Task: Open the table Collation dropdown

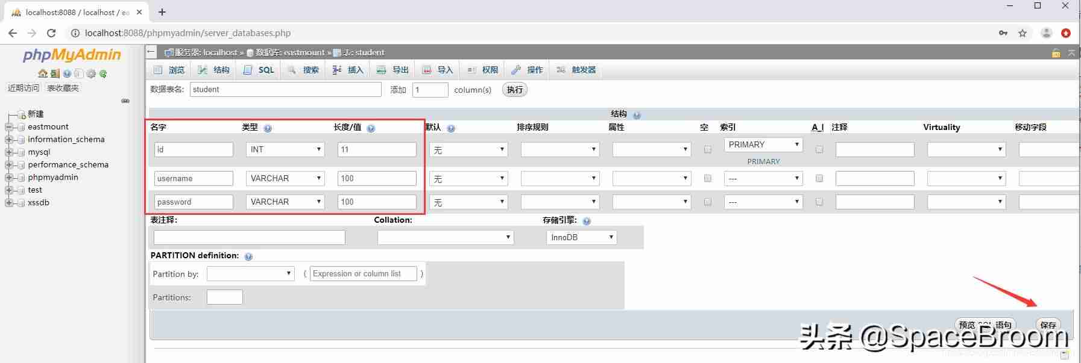Action: (446, 237)
